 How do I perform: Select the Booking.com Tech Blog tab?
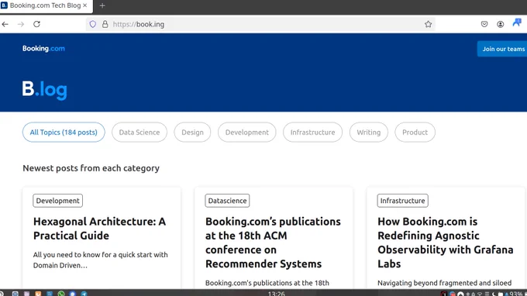pyautogui.click(x=46, y=5)
